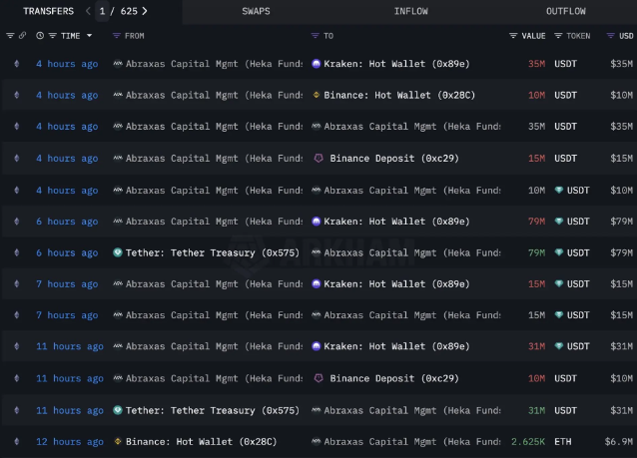Select the TRANSFERS tab
This screenshot has height=458, width=637.
[x=42, y=11]
